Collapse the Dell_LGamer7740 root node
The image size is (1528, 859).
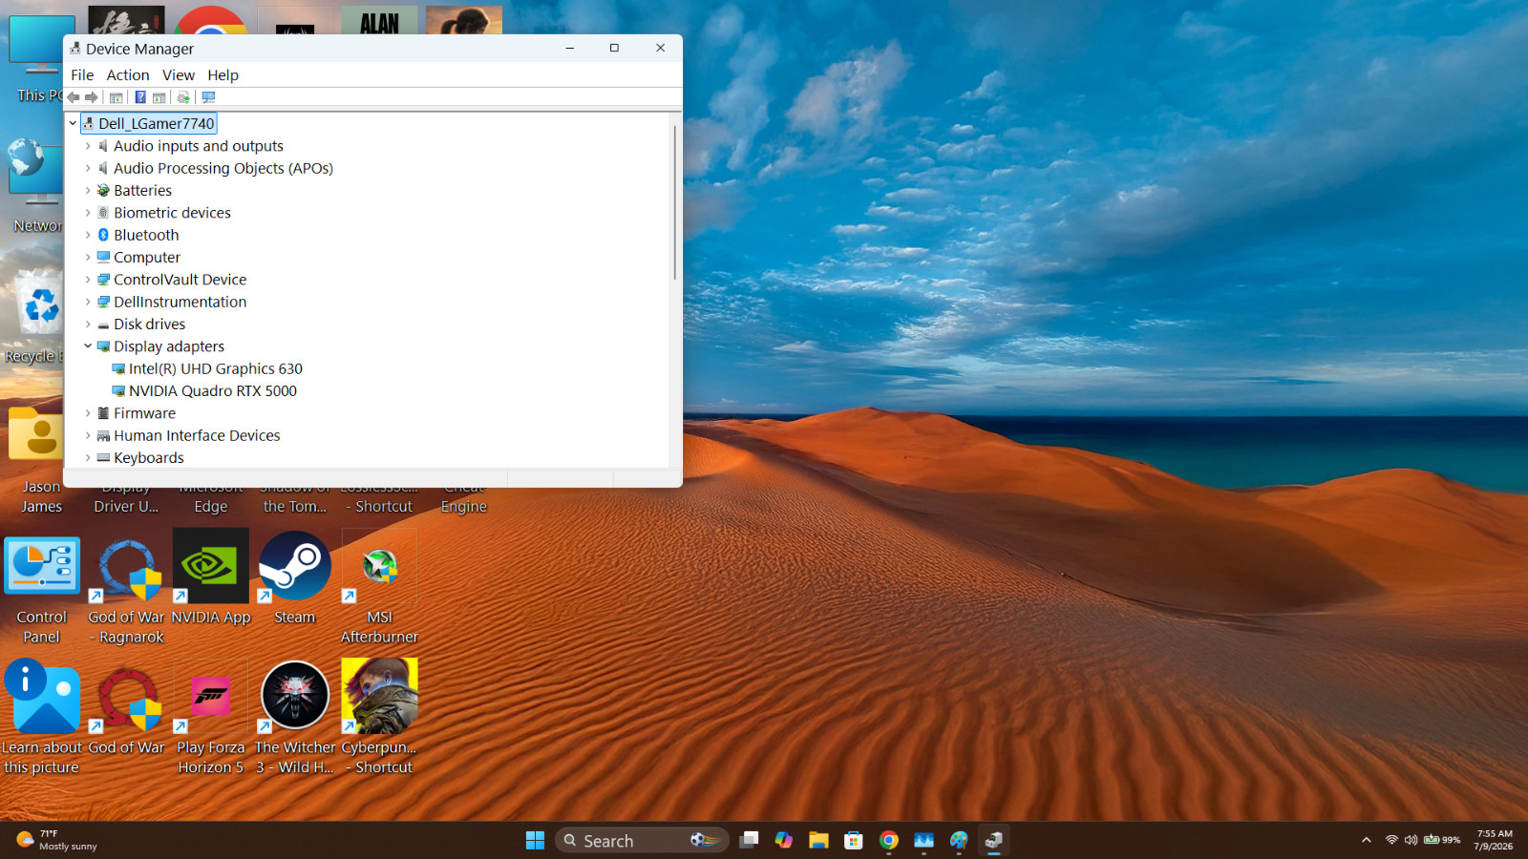(73, 123)
